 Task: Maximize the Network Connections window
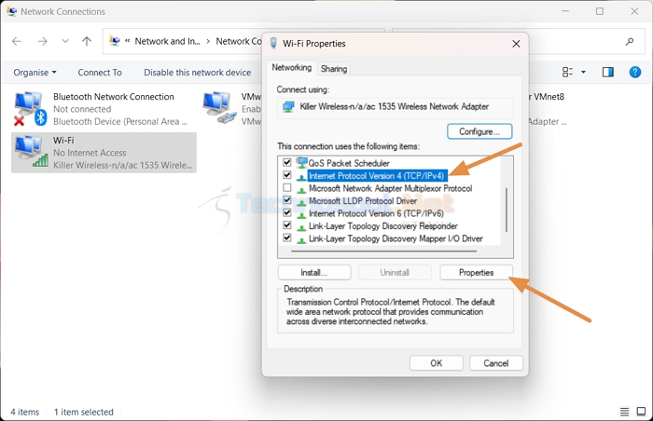coord(599,11)
